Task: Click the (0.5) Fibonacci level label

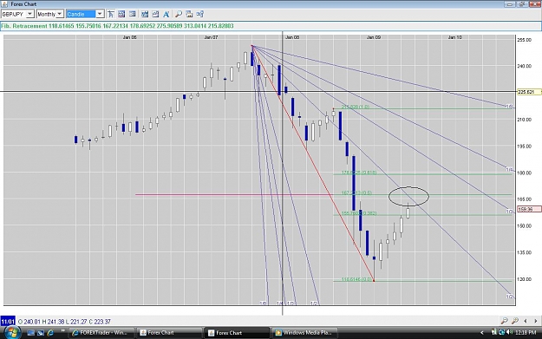Action: point(356,192)
